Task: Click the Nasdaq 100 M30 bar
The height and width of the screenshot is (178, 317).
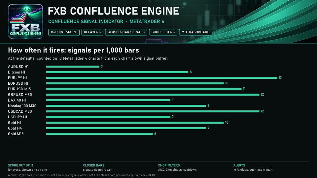Action: [126, 106]
